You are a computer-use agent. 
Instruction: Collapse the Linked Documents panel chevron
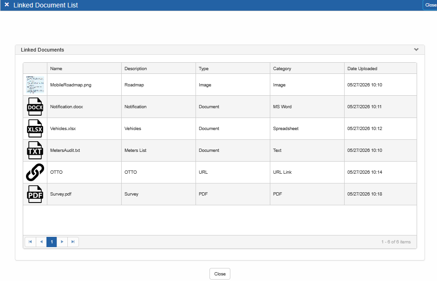pos(416,50)
